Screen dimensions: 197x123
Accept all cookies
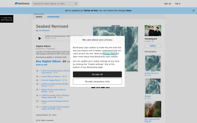click(97, 74)
